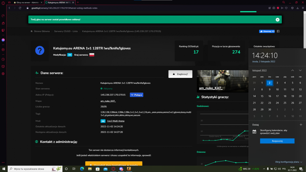Open Twitch panel in the sidebar
This screenshot has height=172, width=306.
point(3,30)
